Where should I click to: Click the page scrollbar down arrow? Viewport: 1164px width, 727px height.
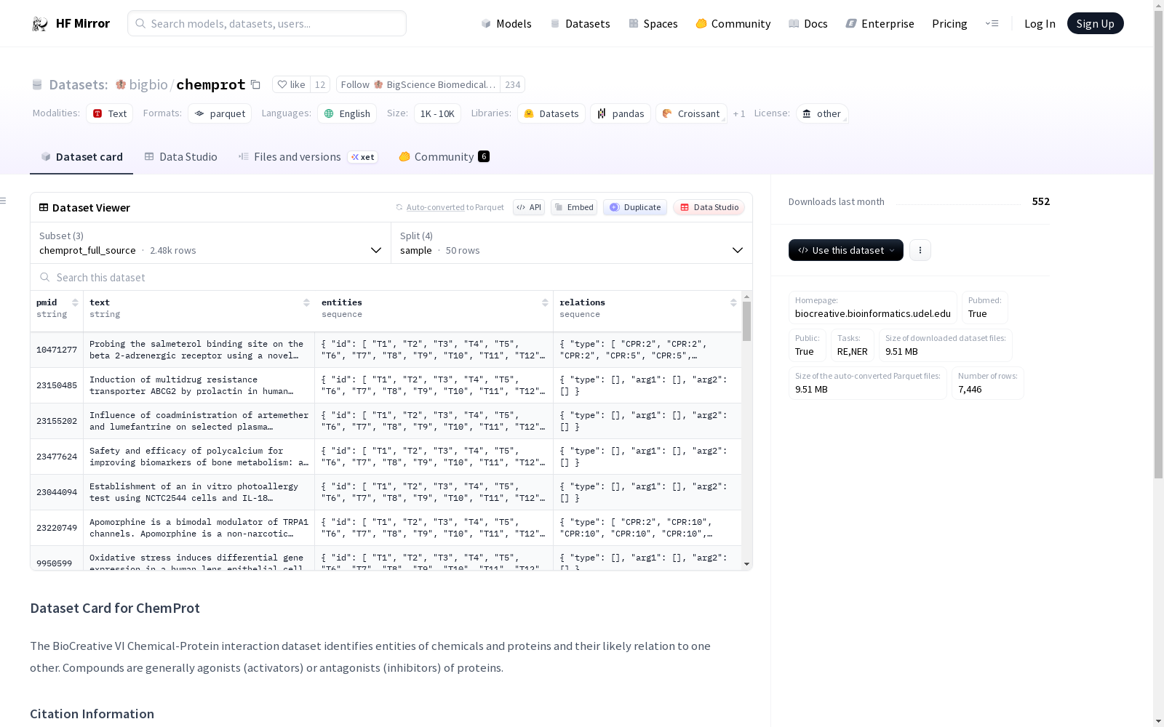1158,721
